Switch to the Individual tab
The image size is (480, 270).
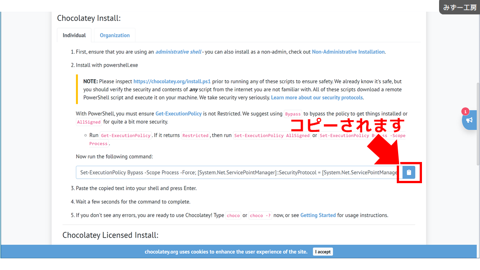[x=74, y=35]
